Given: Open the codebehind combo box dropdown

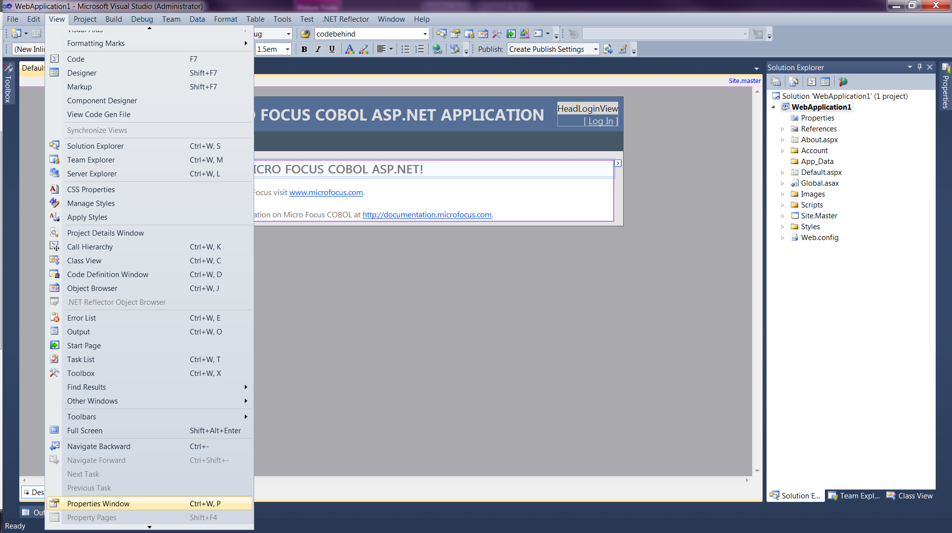Looking at the screenshot, I should [425, 34].
